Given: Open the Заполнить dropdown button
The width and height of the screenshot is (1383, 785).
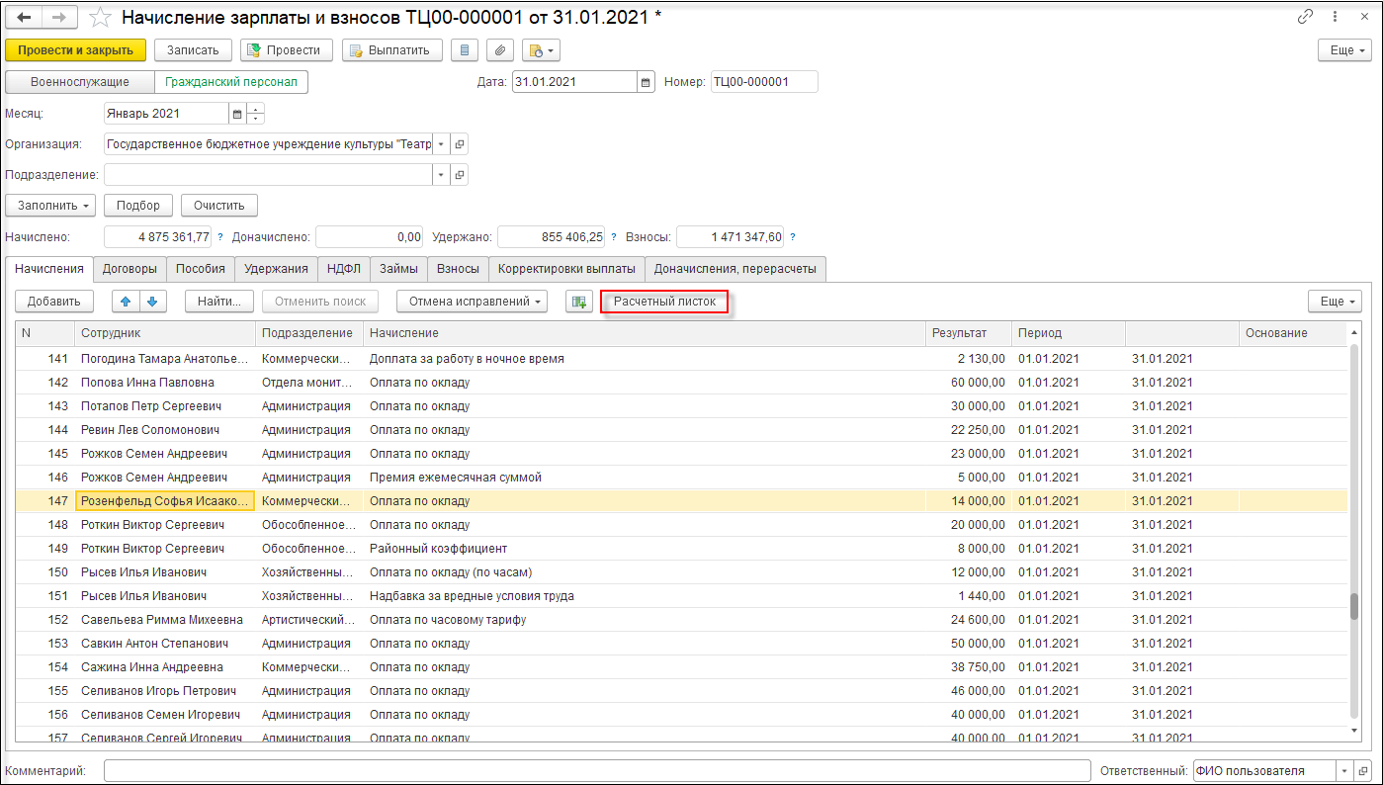Looking at the screenshot, I should [x=51, y=206].
